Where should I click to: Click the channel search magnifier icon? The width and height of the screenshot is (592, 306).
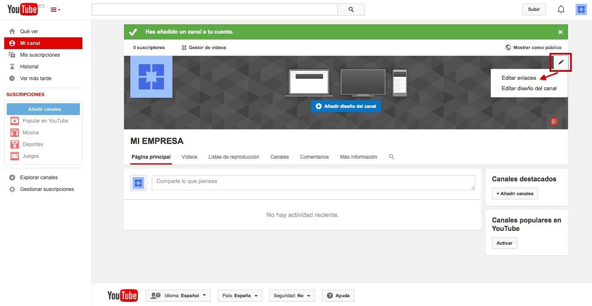tap(391, 157)
